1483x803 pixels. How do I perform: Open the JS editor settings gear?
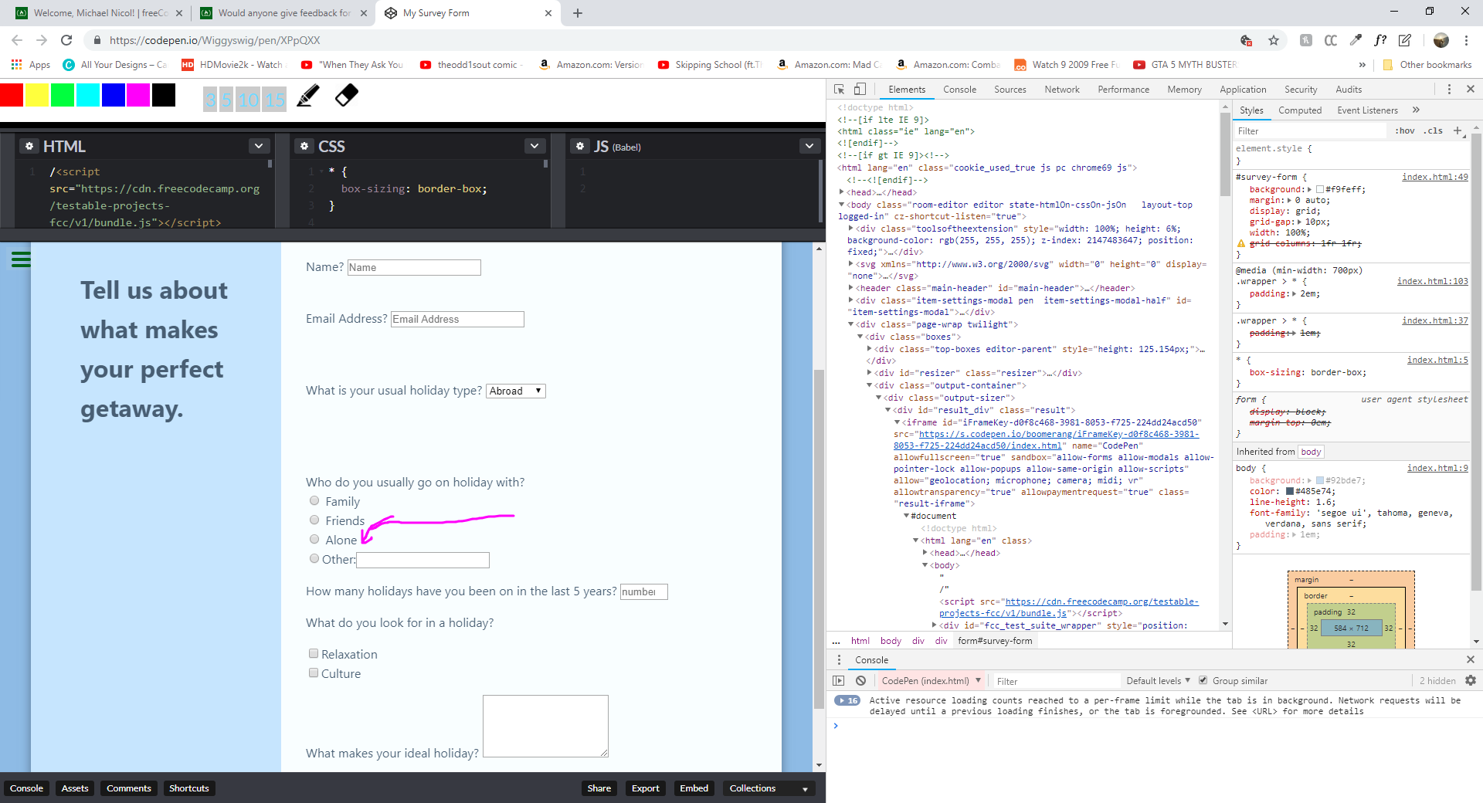580,146
